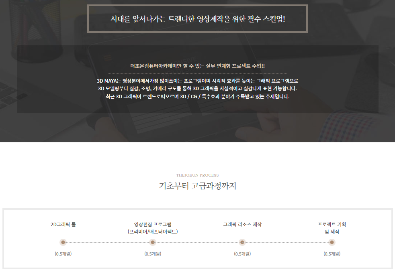395x272 pixels.
Task: Click the line starting with 3D 모델링부터 질감
Action: [x=197, y=88]
